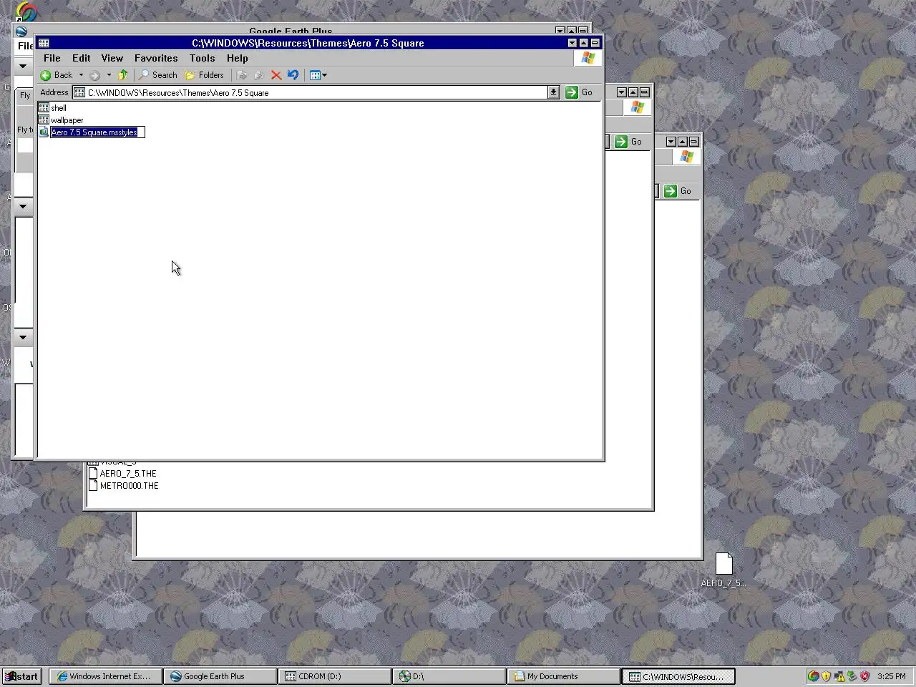Open the address bar dropdown list
The width and height of the screenshot is (916, 687).
tap(553, 92)
